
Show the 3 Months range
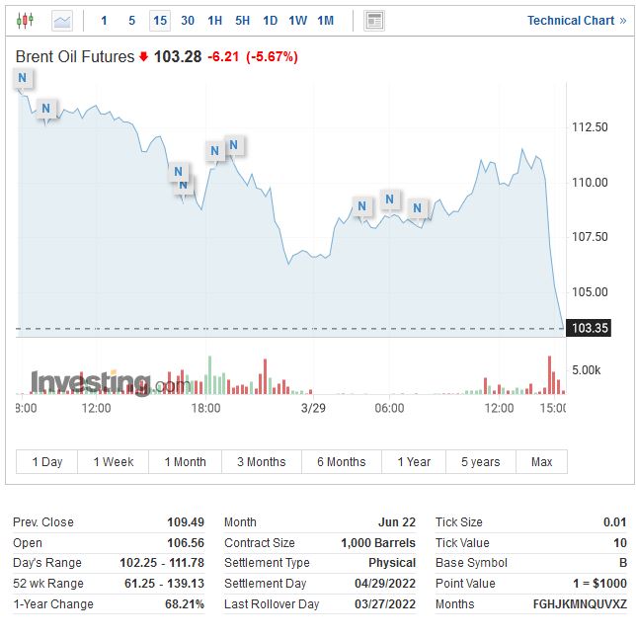coord(261,461)
